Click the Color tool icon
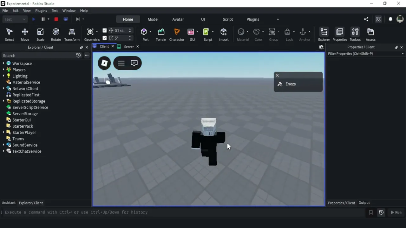406x228 pixels. coord(257,32)
